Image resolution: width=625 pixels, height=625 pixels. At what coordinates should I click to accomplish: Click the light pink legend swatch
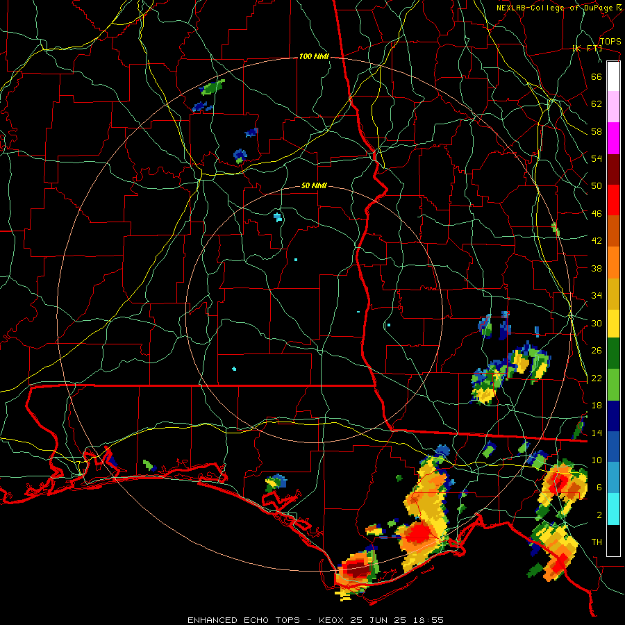[x=613, y=107]
